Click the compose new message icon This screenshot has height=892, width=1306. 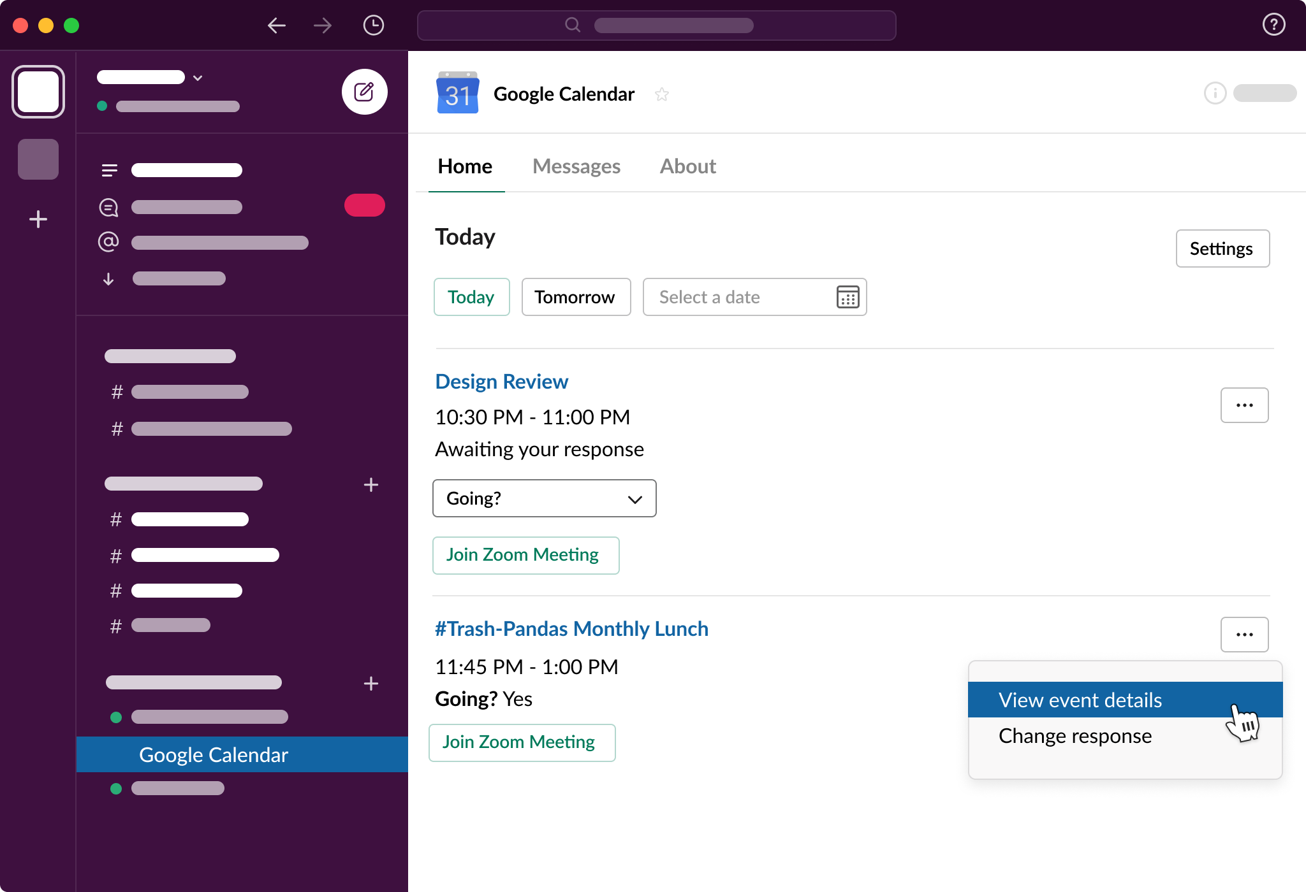tap(362, 93)
